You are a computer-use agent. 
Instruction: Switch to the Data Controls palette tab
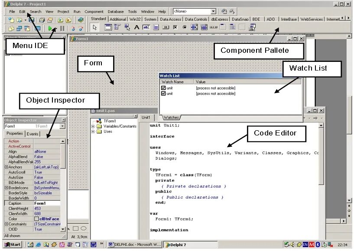click(196, 19)
